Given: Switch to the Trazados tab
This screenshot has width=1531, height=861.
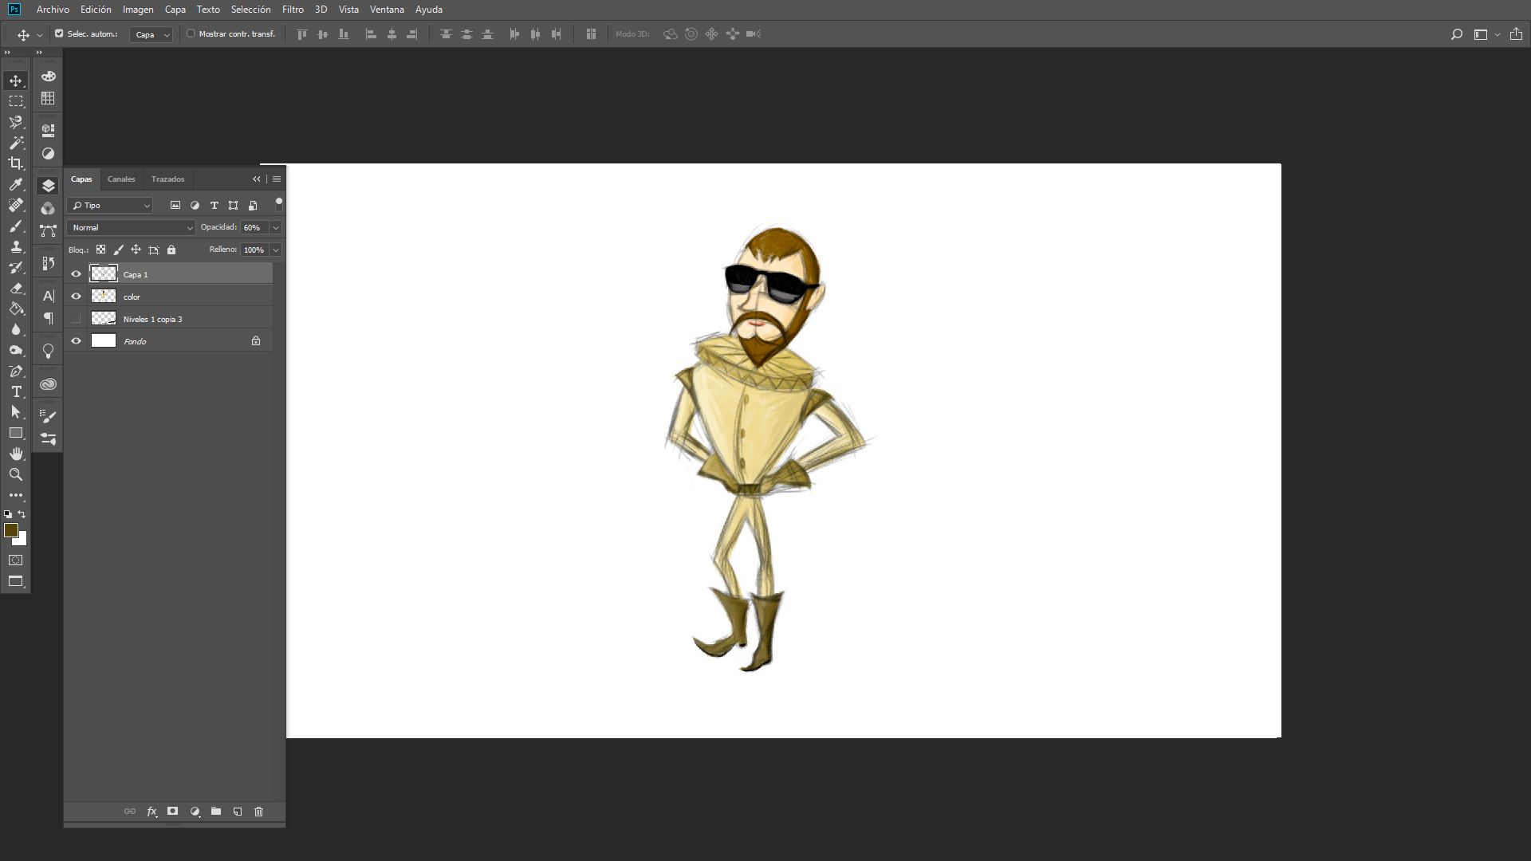Looking at the screenshot, I should click(167, 179).
